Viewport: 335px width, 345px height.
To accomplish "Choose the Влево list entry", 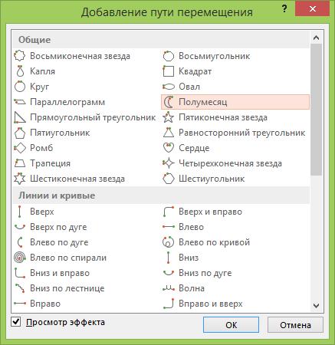I will tap(191, 227).
